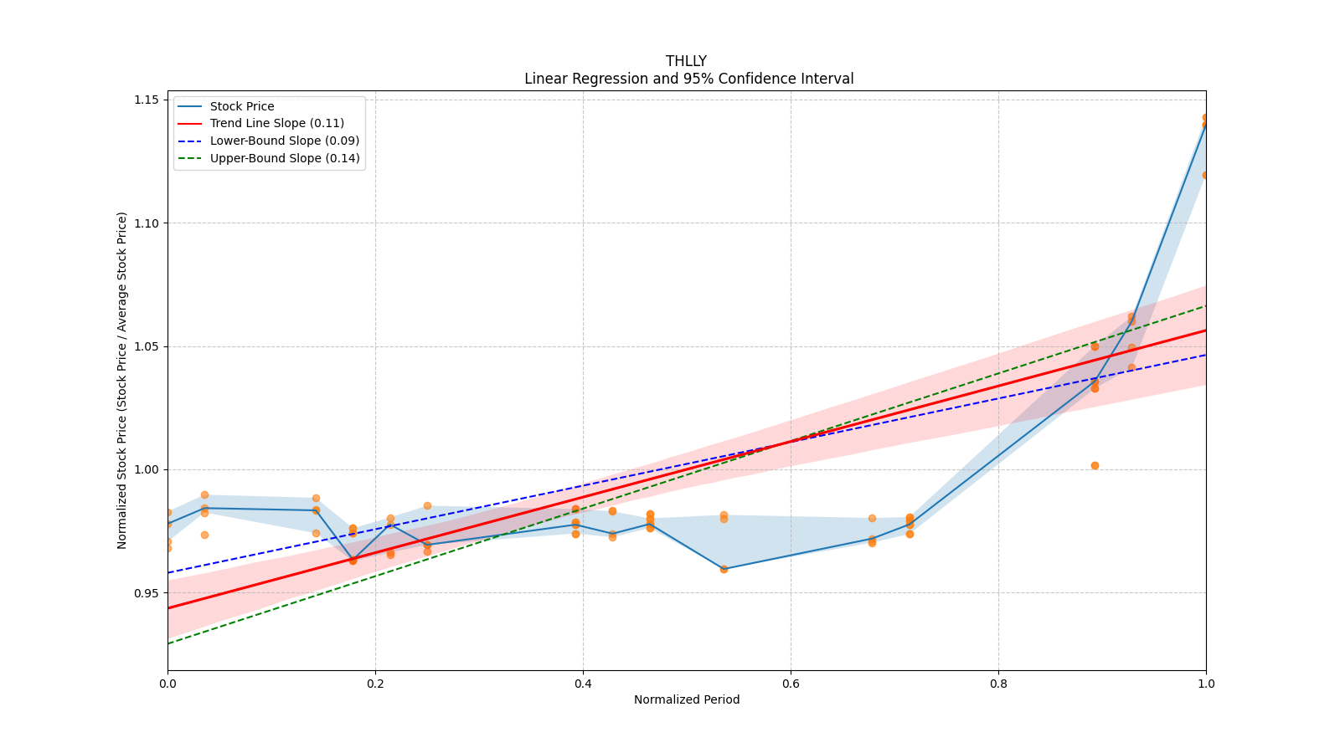This screenshot has height=753, width=1340.
Task: Click the dashed green Upper-Bound legend line sample
Action: [190, 158]
